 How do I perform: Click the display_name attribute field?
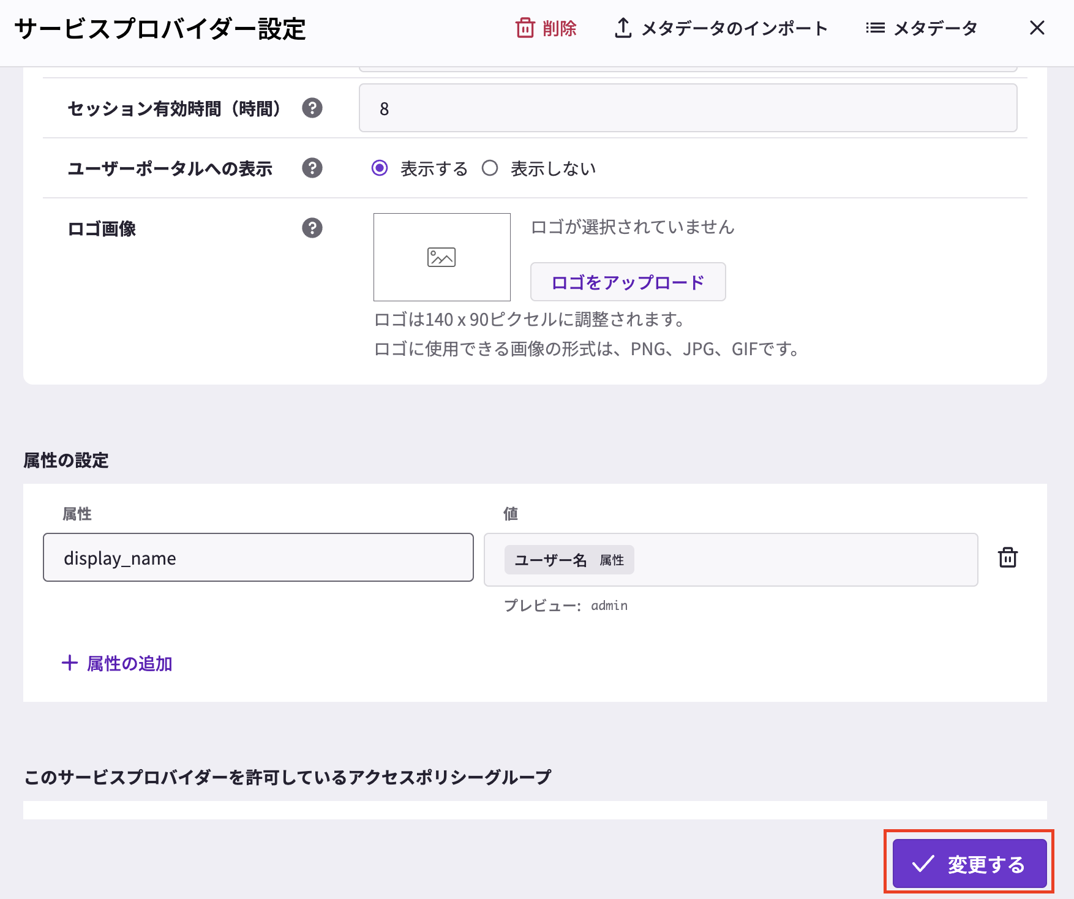click(x=258, y=557)
